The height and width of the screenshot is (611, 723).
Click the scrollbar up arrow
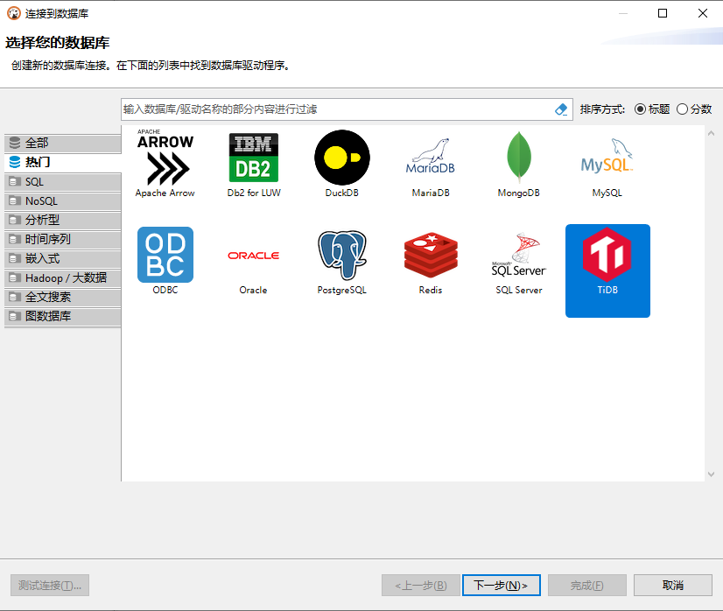point(711,133)
